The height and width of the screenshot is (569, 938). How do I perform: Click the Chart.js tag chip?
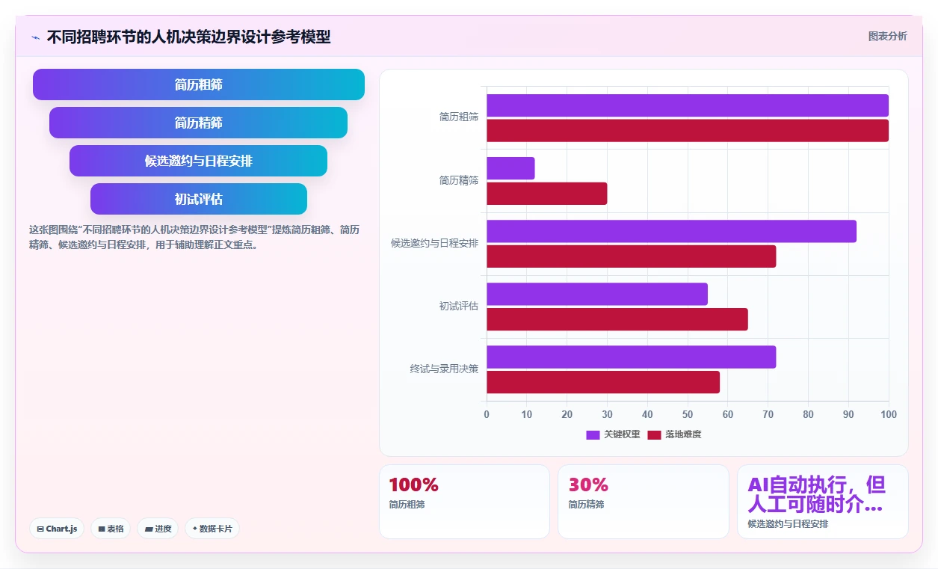pyautogui.click(x=58, y=529)
